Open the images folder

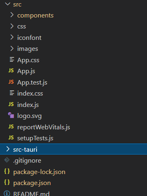[x=28, y=49]
